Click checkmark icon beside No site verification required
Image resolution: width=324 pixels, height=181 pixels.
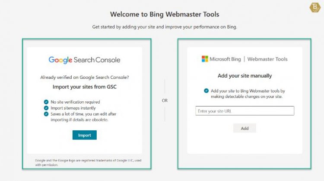tap(46, 102)
